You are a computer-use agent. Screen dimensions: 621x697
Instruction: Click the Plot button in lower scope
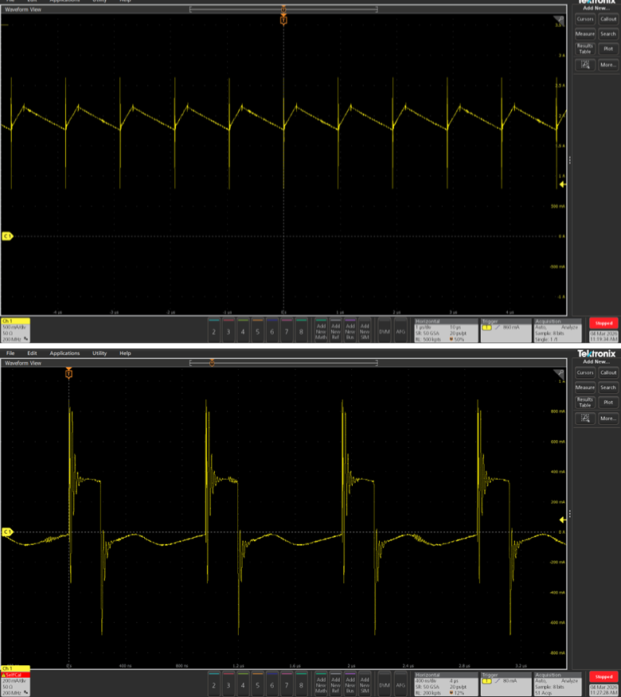pyautogui.click(x=608, y=402)
